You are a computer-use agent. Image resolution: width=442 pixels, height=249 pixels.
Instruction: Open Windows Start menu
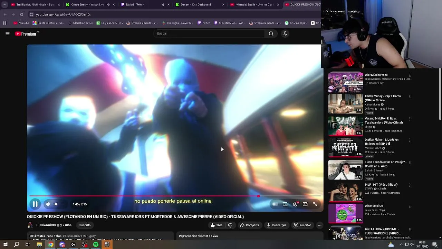point(5,245)
